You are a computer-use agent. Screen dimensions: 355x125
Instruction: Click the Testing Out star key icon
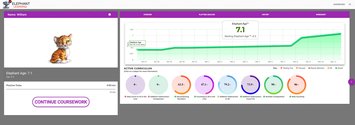tap(281, 68)
